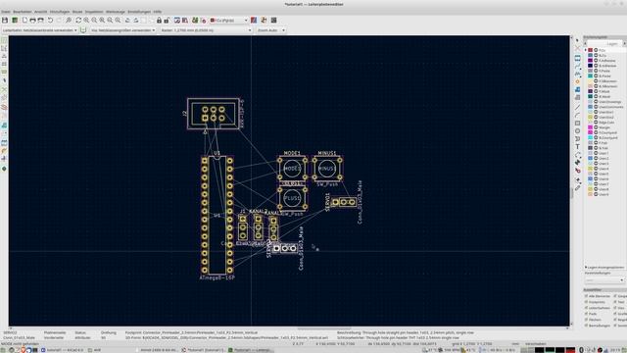Unlock selected items with open padlock

point(167,20)
